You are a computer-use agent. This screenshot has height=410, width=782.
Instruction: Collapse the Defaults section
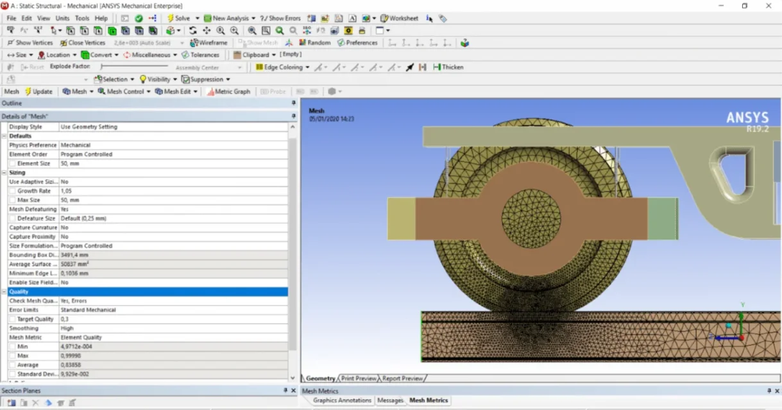point(4,136)
